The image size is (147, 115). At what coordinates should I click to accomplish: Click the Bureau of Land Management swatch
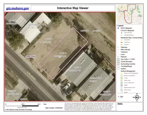pyautogui.click(x=122, y=73)
